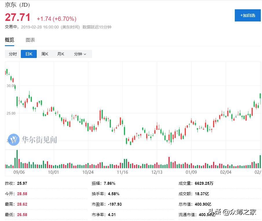Switch to 月K monthly candlestick view
This screenshot has height=221, width=262.
coord(61,54)
